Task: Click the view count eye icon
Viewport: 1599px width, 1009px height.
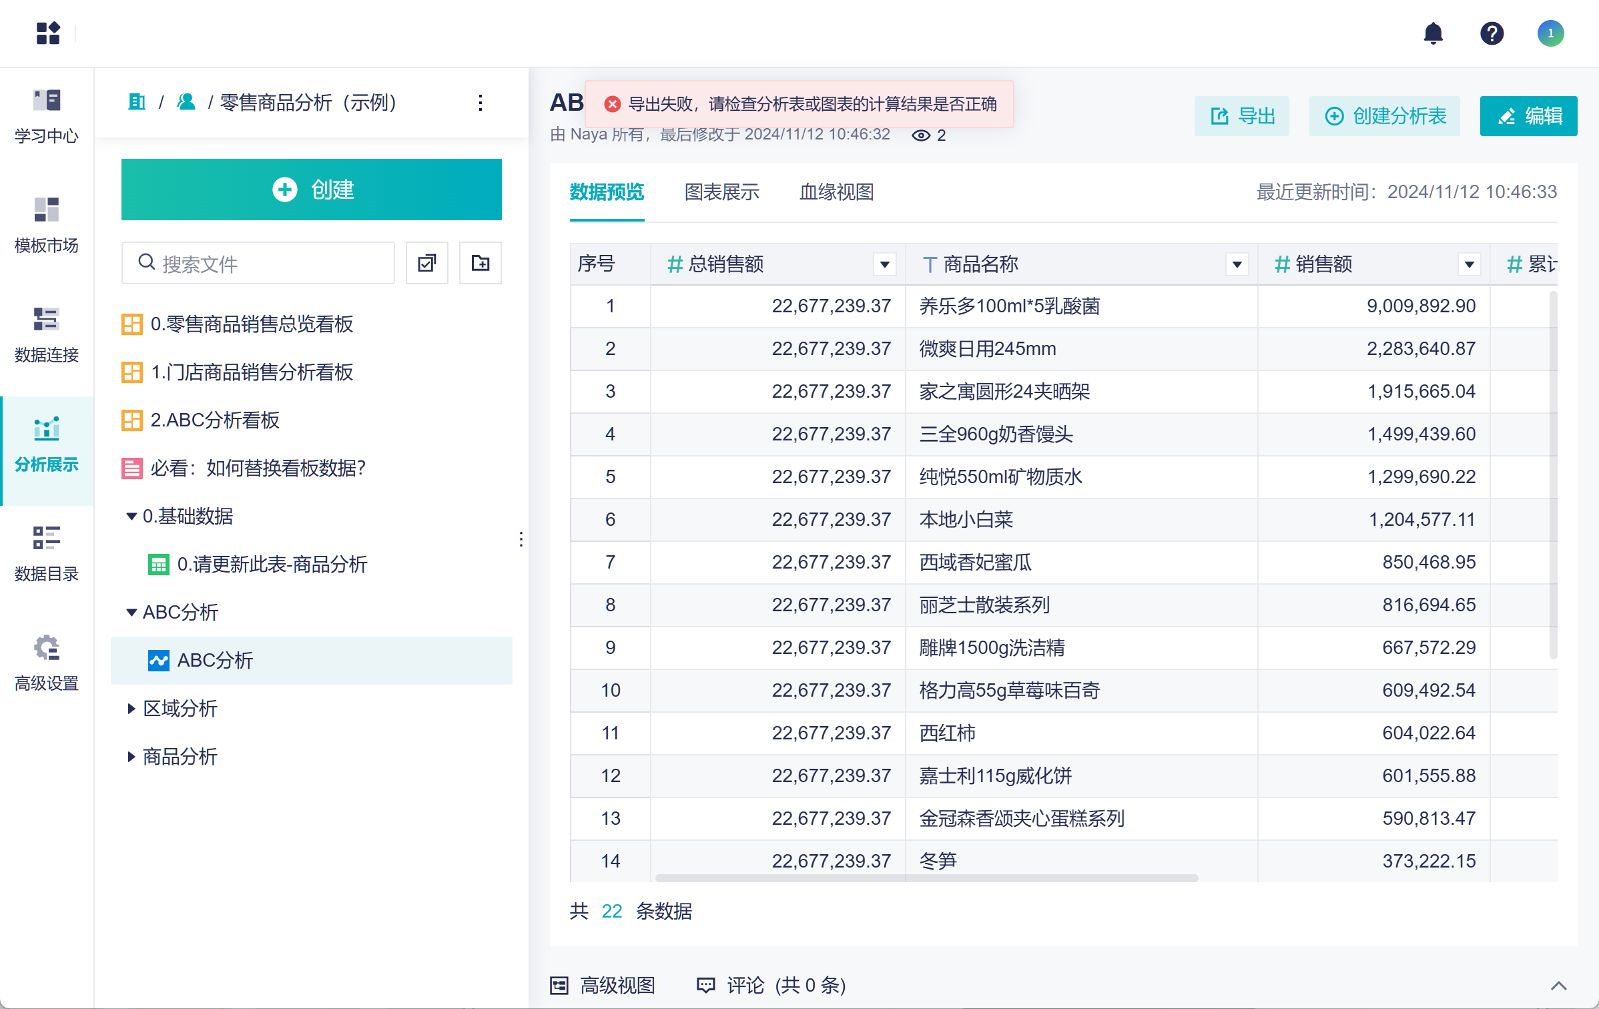Action: pyautogui.click(x=921, y=135)
